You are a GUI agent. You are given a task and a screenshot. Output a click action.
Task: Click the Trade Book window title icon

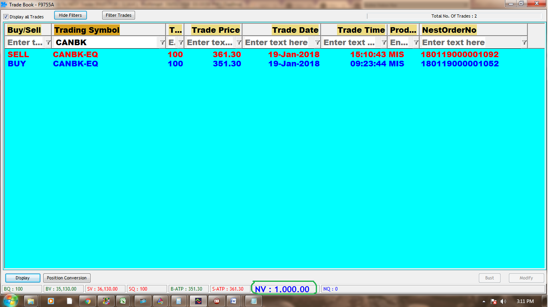[4, 4]
